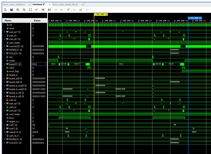211x154 pixels.
Task: Expand the state[31:0] signal
Action: 4,64
